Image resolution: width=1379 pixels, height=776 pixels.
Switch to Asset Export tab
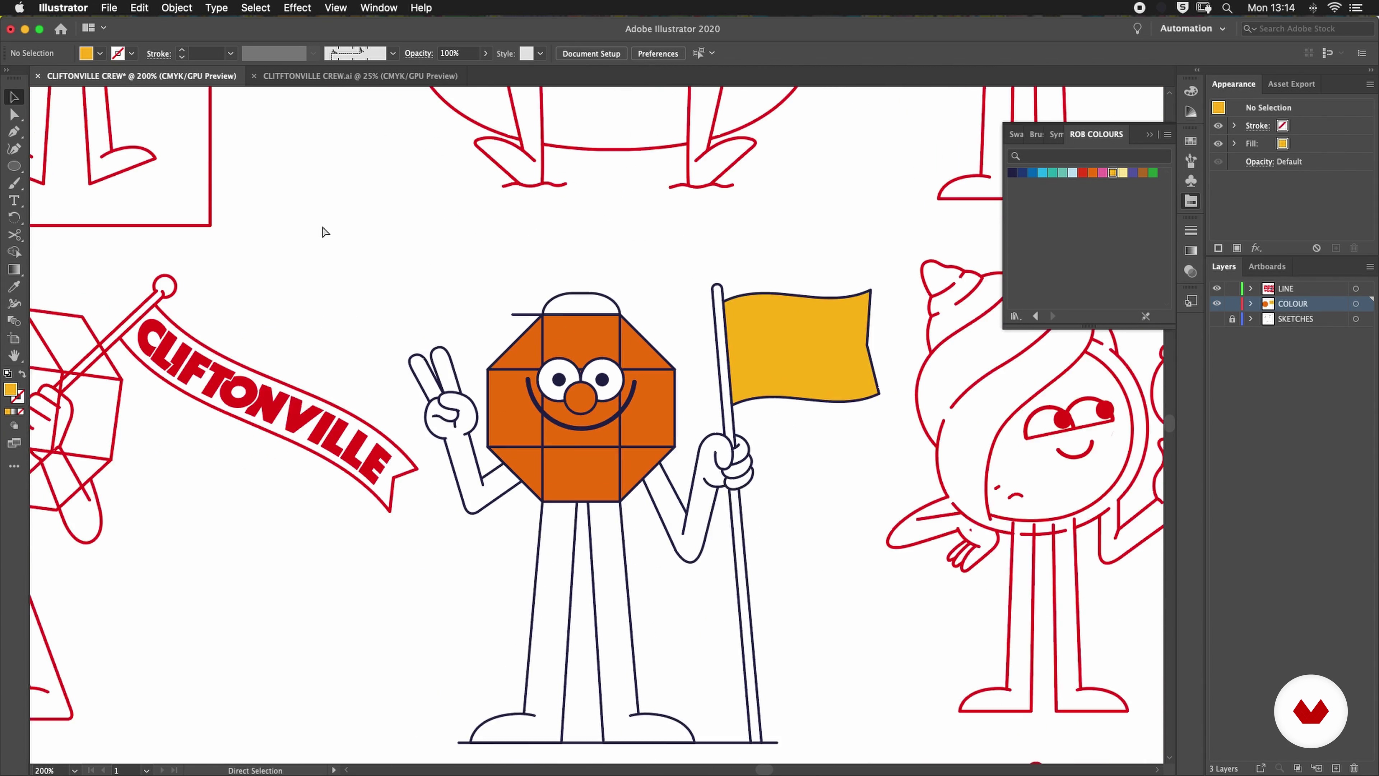(x=1291, y=84)
